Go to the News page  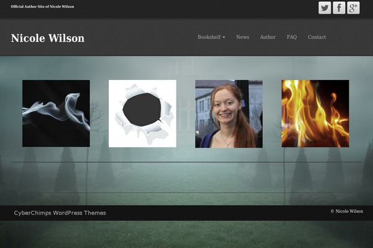(x=242, y=37)
